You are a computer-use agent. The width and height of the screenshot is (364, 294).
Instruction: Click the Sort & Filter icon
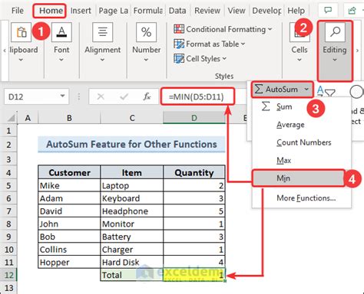(x=326, y=92)
